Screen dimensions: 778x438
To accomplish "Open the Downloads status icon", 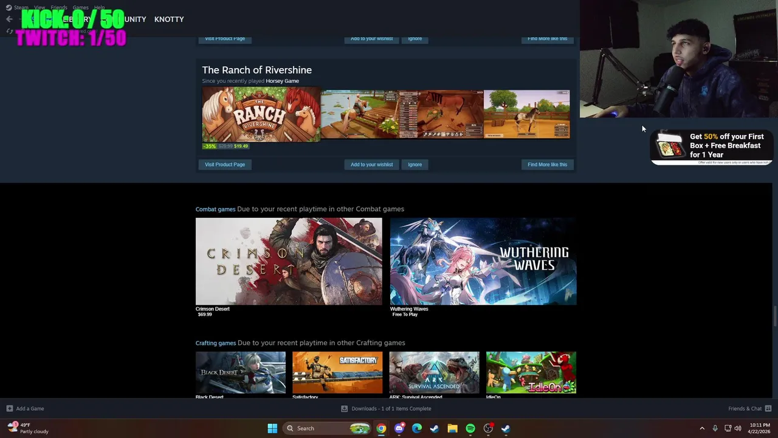I will click(x=344, y=409).
